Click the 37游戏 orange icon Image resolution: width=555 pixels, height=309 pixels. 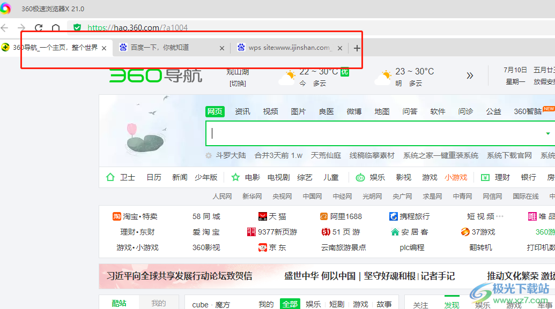coord(465,232)
